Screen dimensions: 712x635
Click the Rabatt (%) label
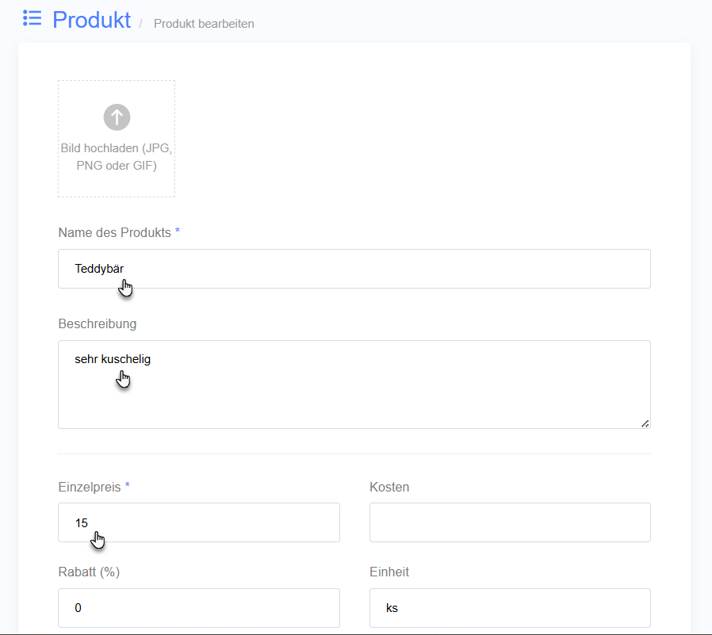(89, 572)
